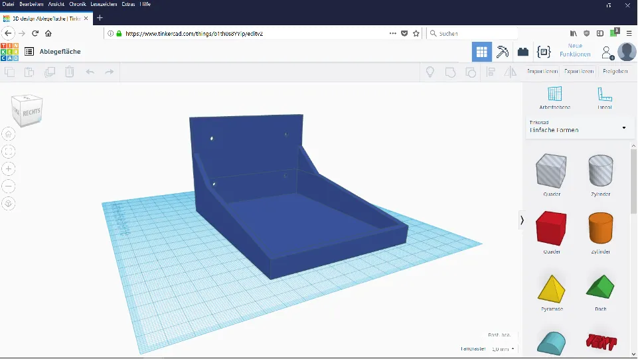
Task: Zoom in with the plus button
Action: (x=9, y=169)
